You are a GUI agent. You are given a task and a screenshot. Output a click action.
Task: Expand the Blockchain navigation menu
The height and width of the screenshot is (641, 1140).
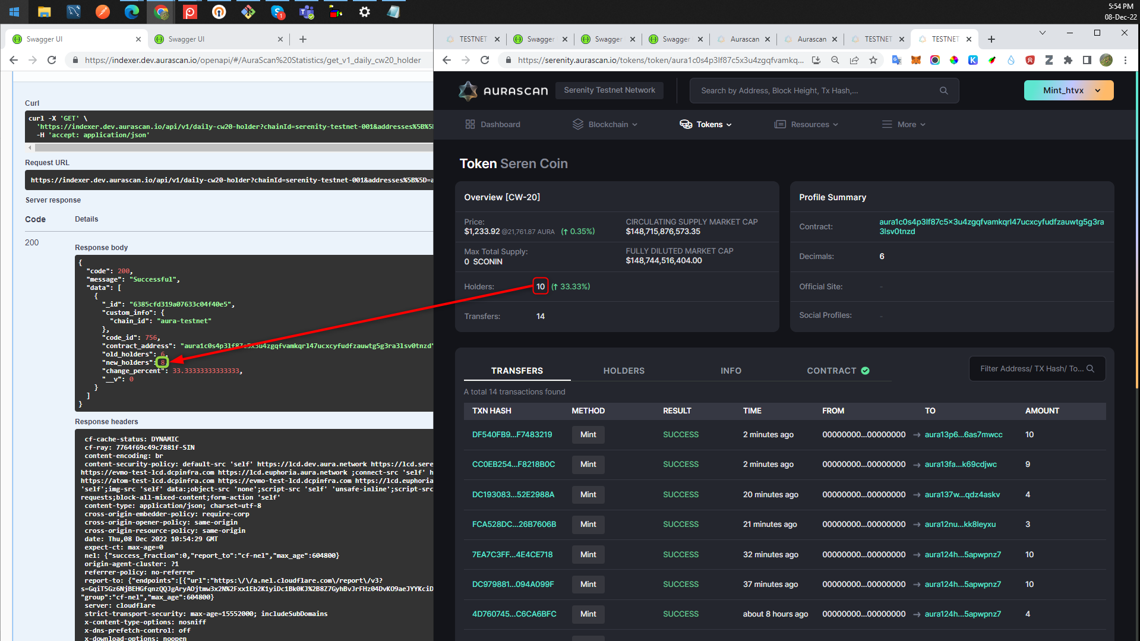point(605,124)
